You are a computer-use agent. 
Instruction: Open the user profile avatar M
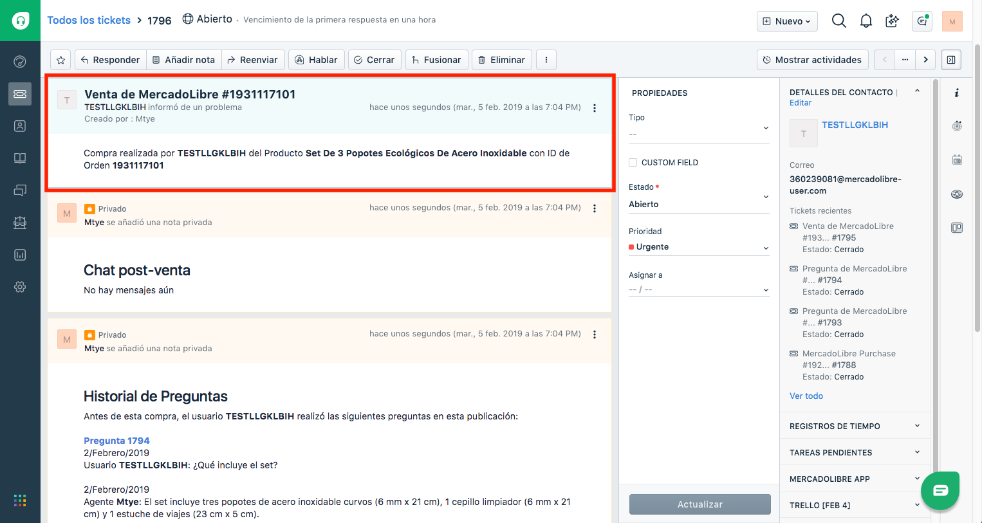952,21
